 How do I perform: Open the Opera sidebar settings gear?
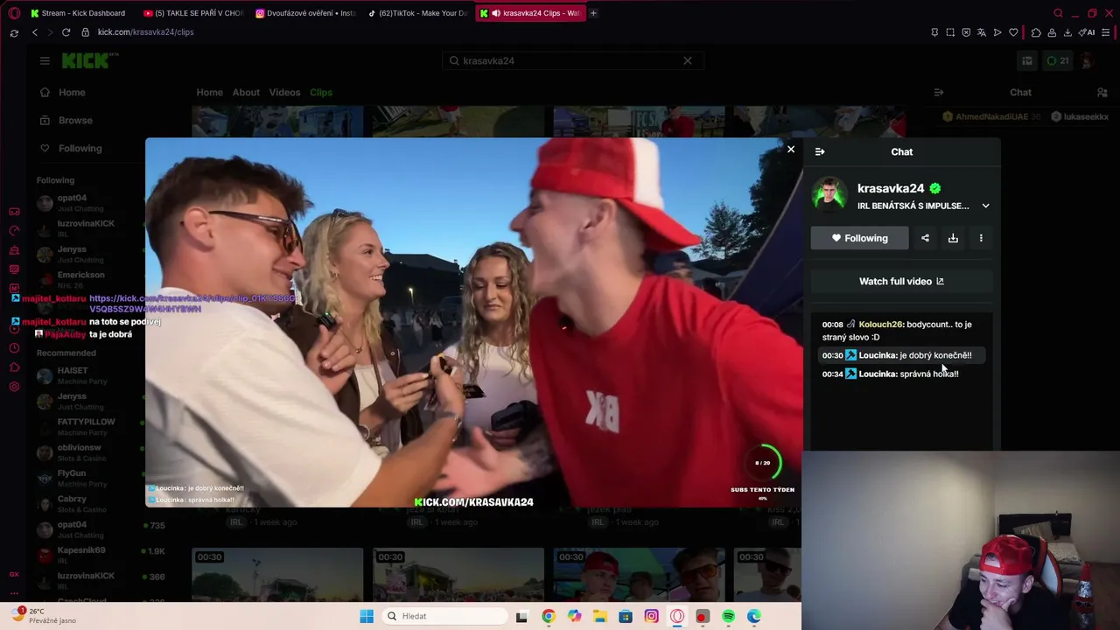pos(14,387)
